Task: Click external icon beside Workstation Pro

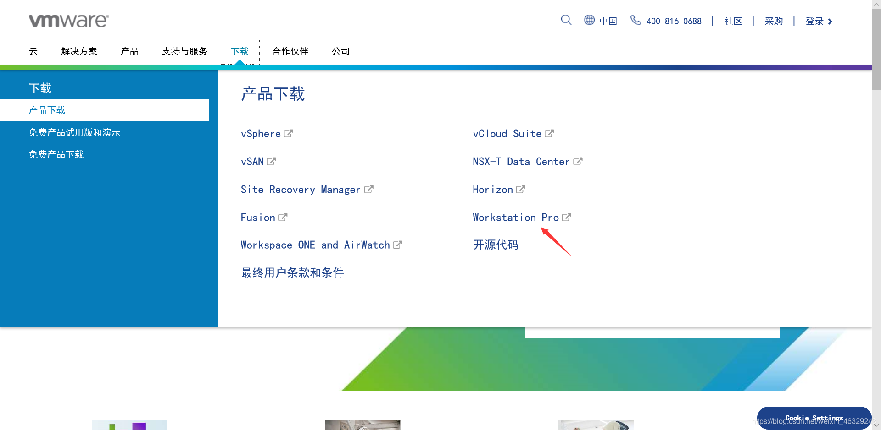Action: [567, 217]
